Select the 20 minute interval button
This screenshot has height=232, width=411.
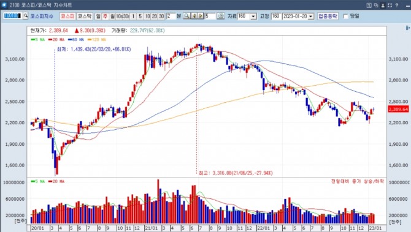click(155, 16)
